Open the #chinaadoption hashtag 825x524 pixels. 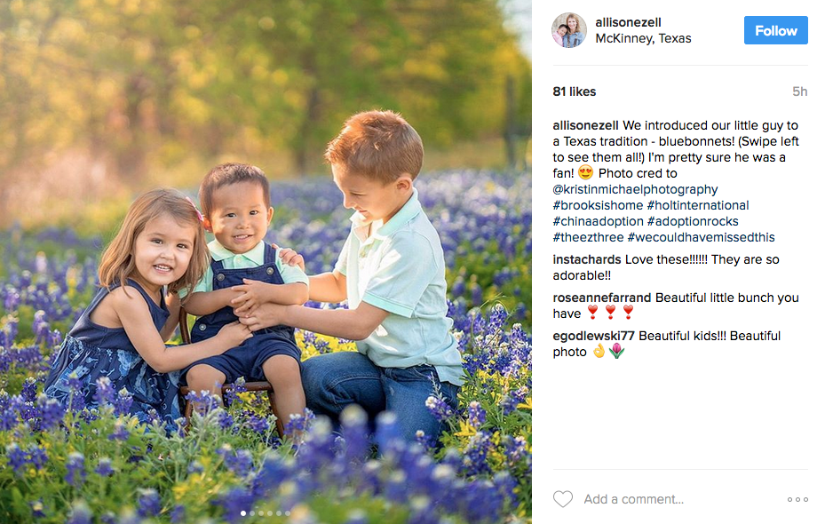pos(598,221)
